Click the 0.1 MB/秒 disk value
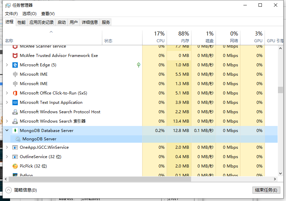Screen dimensions: 286x201 coord(204,130)
